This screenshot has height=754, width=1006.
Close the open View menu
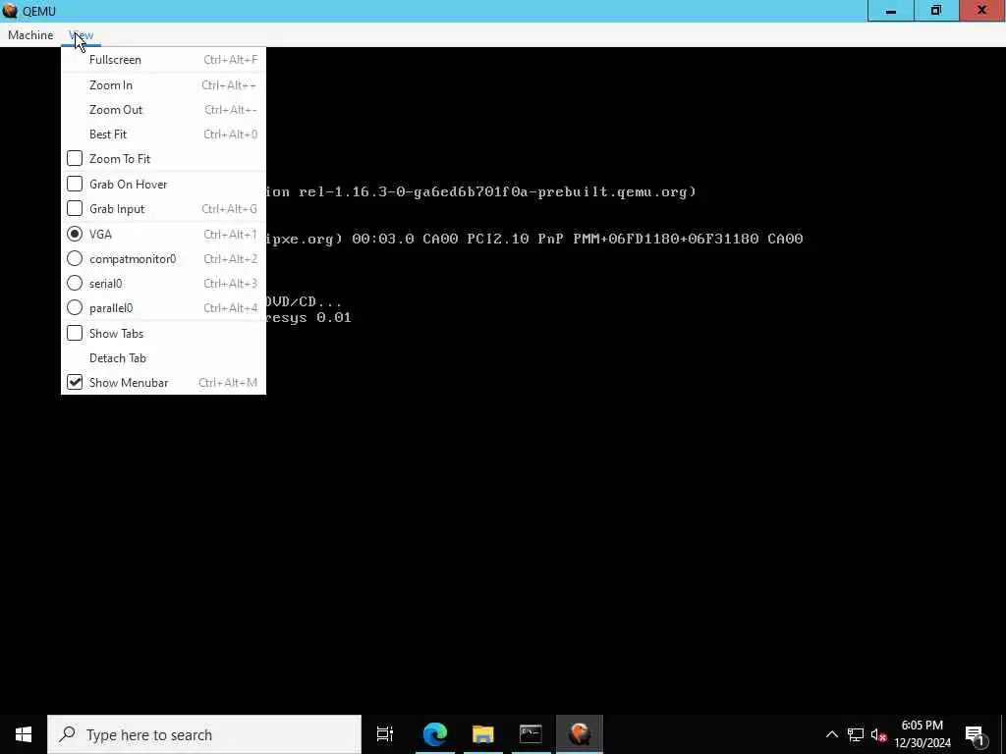[x=81, y=35]
